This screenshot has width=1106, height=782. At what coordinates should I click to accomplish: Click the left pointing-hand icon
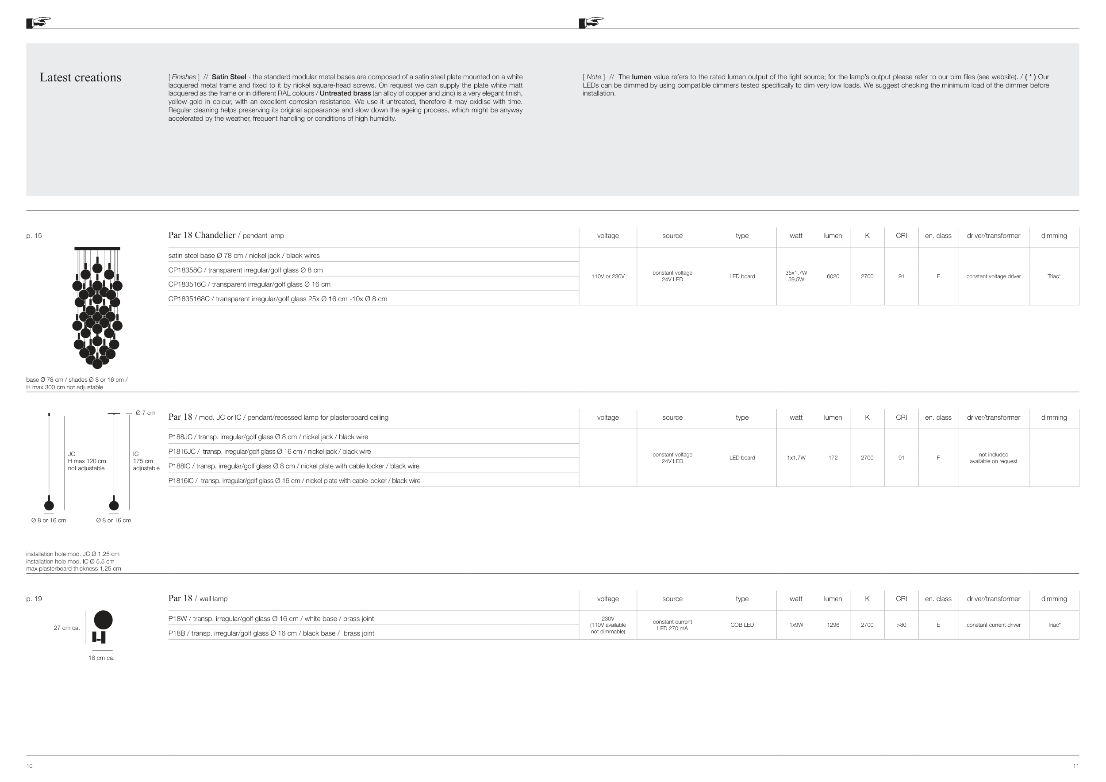pyautogui.click(x=38, y=23)
